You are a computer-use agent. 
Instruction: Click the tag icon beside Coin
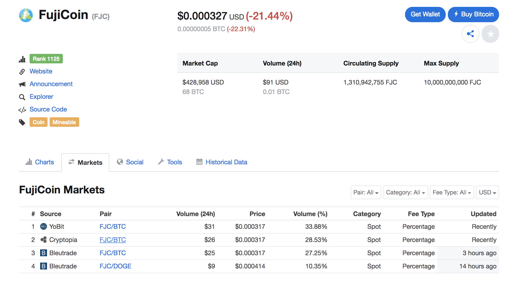point(22,122)
